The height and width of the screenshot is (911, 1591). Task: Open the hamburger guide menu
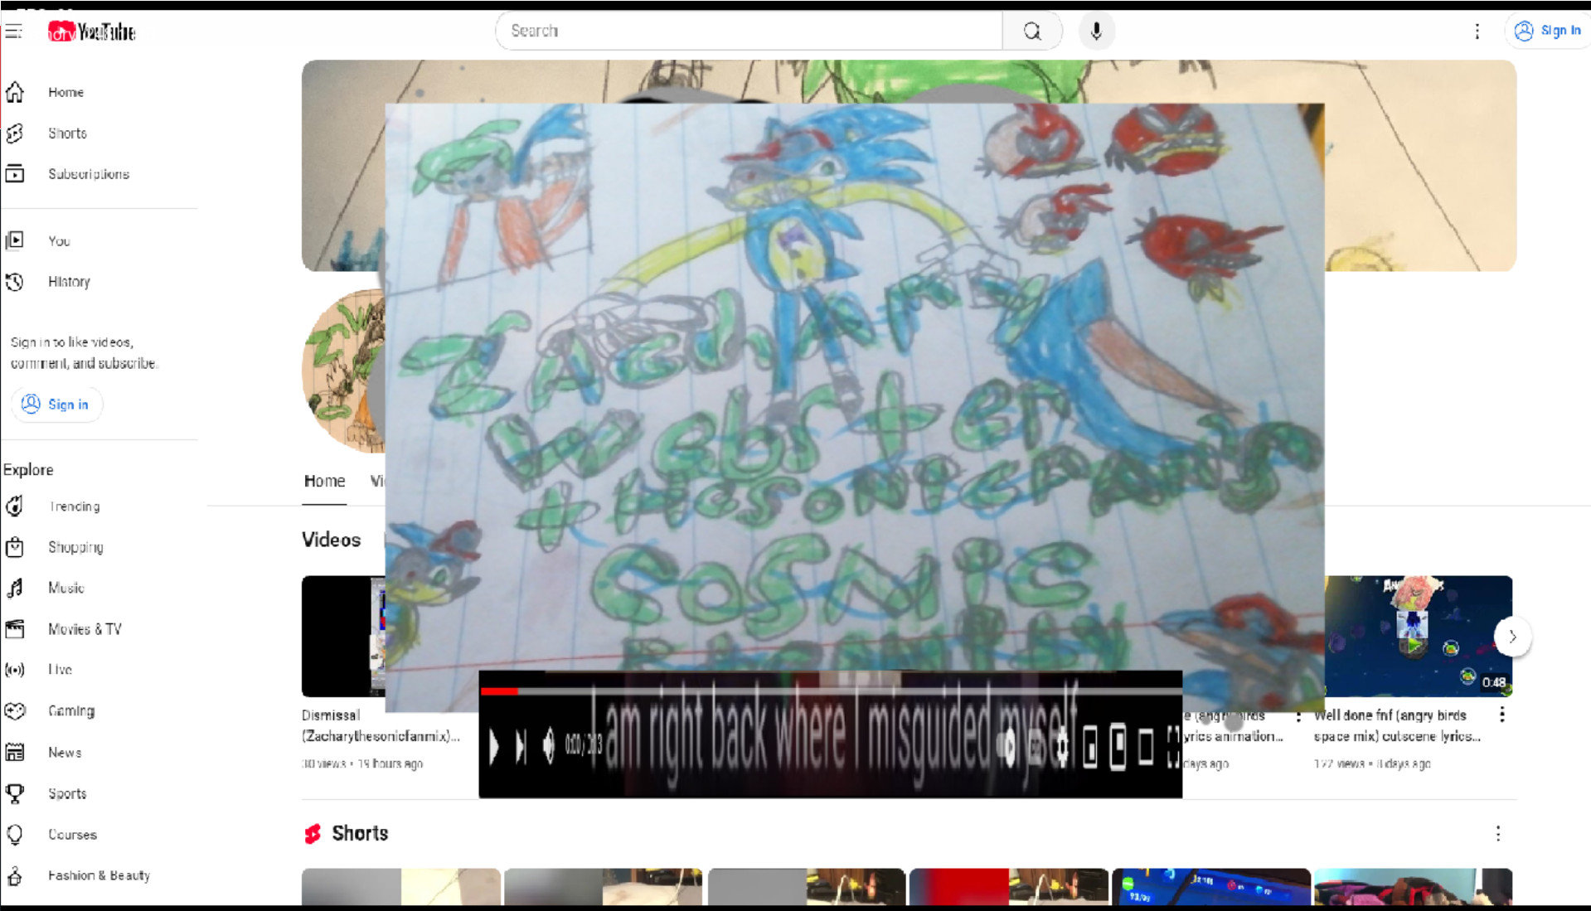pyautogui.click(x=14, y=31)
